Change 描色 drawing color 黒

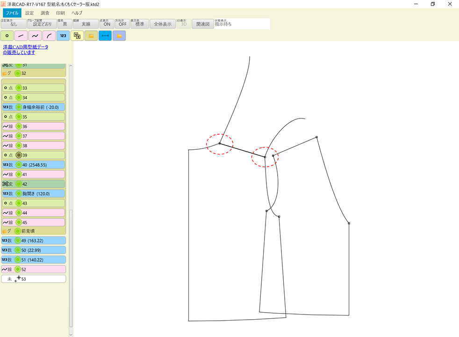pyautogui.click(x=65, y=24)
